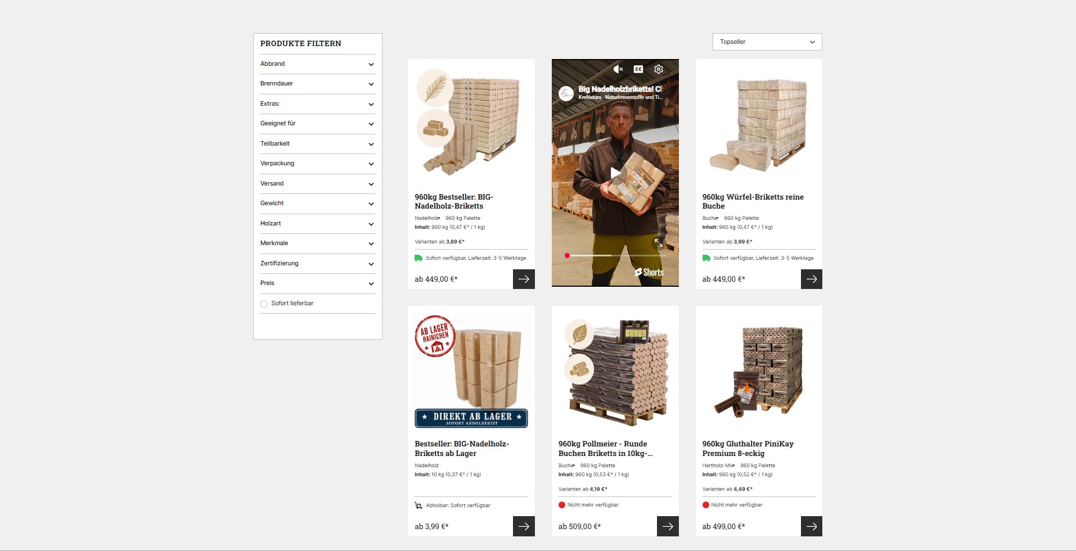Open 960kg Gluthalter PiniKay Premium 8-eckig link
This screenshot has height=551, width=1076.
pyautogui.click(x=748, y=449)
